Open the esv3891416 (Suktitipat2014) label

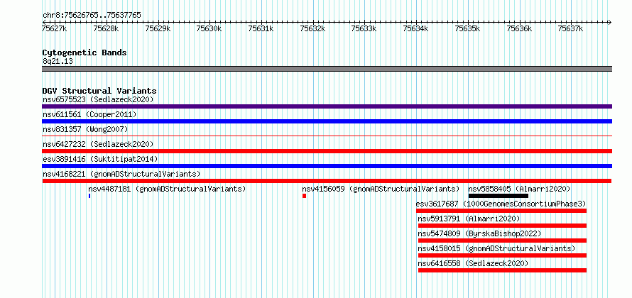click(100, 159)
